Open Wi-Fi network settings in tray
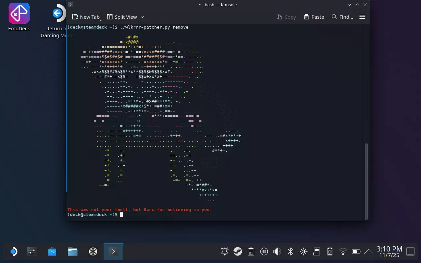Image resolution: width=421 pixels, height=263 pixels. (x=343, y=252)
